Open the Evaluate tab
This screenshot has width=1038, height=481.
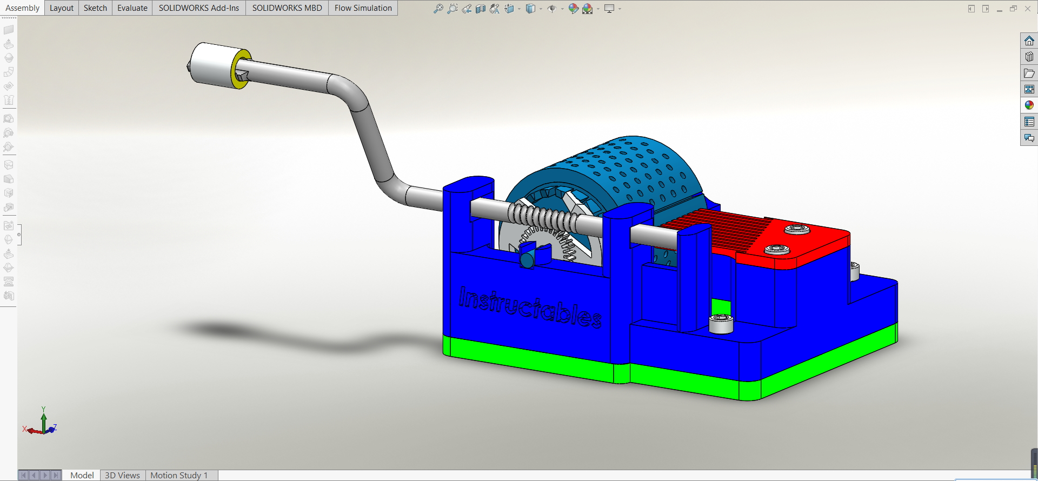click(132, 8)
